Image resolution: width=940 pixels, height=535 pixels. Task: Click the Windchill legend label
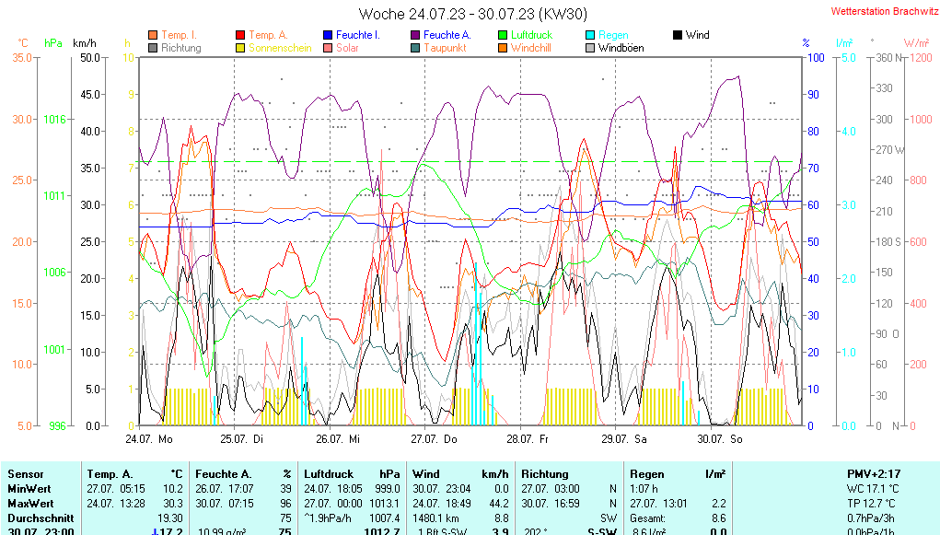530,48
